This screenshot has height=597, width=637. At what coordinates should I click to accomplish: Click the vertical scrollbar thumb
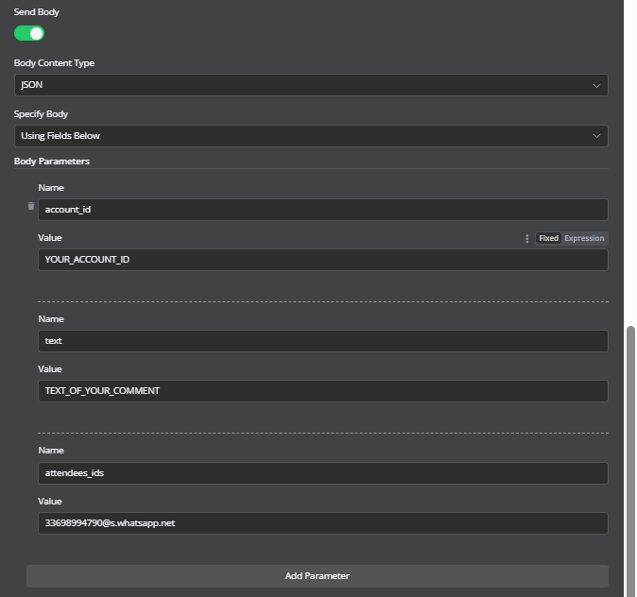[x=630, y=461]
